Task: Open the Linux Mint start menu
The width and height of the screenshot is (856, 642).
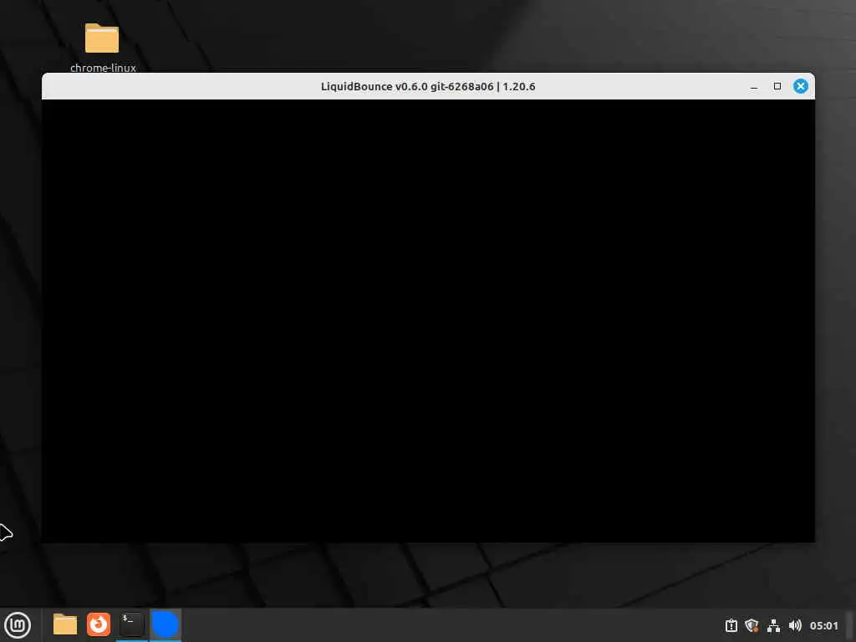Action: pyautogui.click(x=18, y=625)
